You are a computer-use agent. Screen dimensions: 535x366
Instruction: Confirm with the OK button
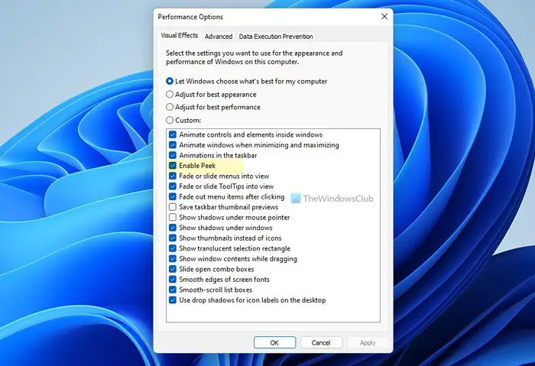coord(274,342)
